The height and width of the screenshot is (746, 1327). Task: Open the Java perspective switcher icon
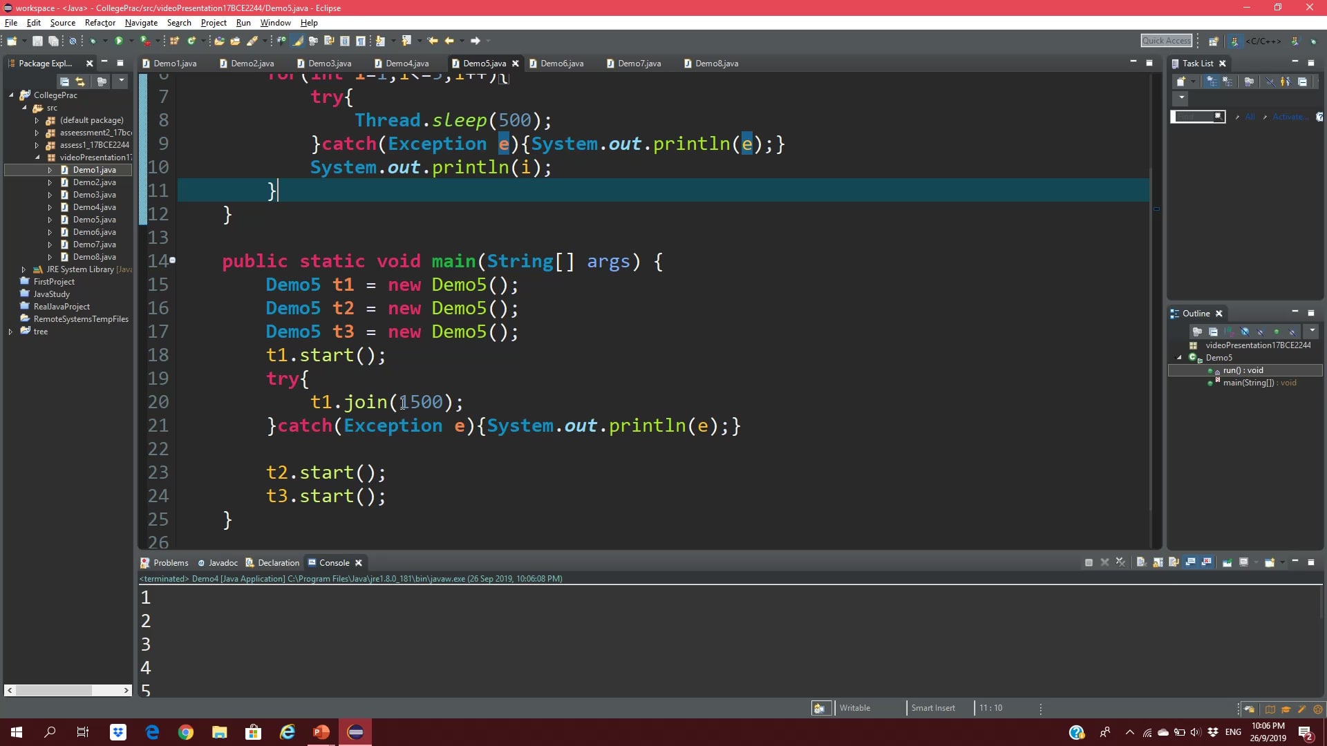(x=1234, y=41)
